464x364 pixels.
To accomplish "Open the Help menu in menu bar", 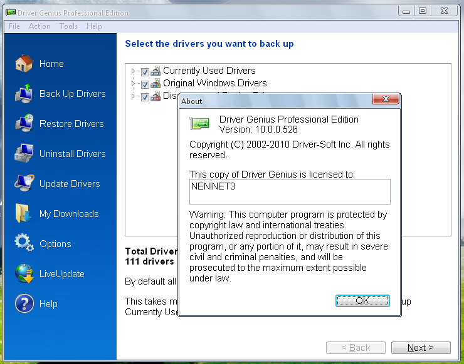I will 94,26.
